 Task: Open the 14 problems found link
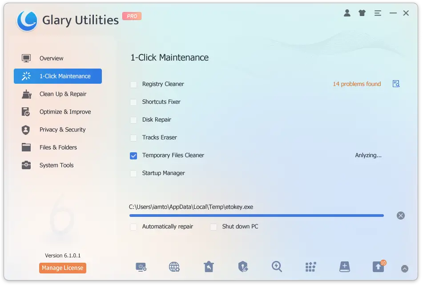click(356, 84)
